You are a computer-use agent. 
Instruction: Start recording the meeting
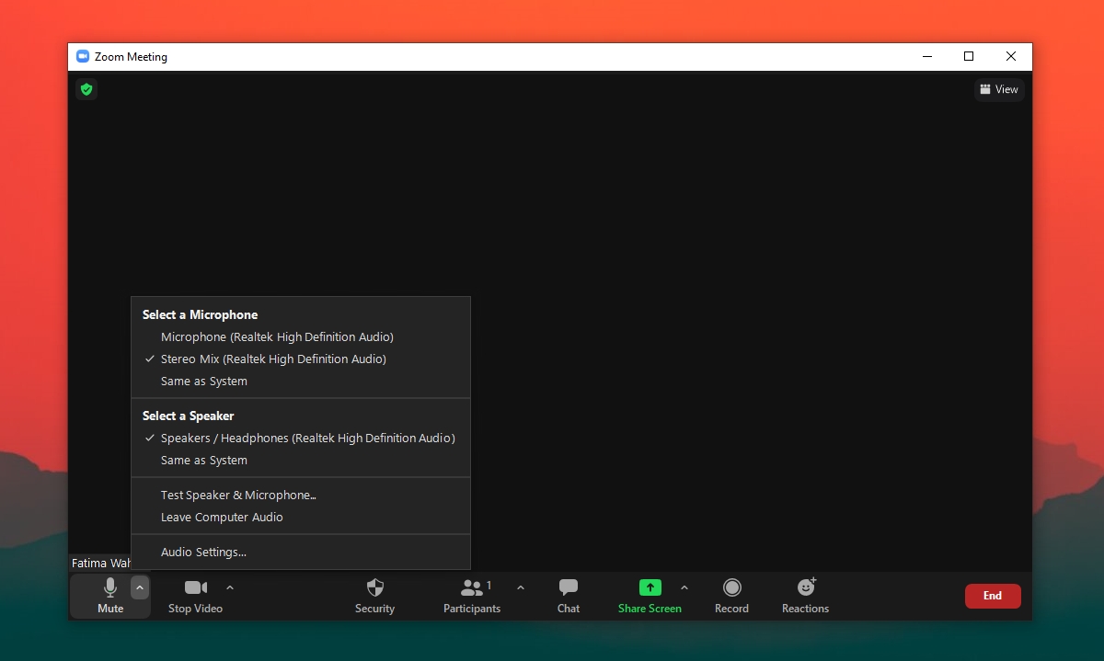coord(731,596)
